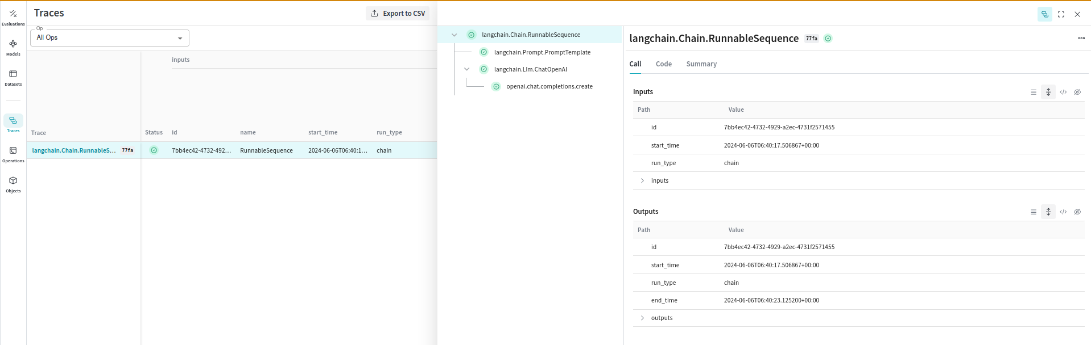The image size is (1091, 345).
Task: Click the id column header
Action: (175, 133)
